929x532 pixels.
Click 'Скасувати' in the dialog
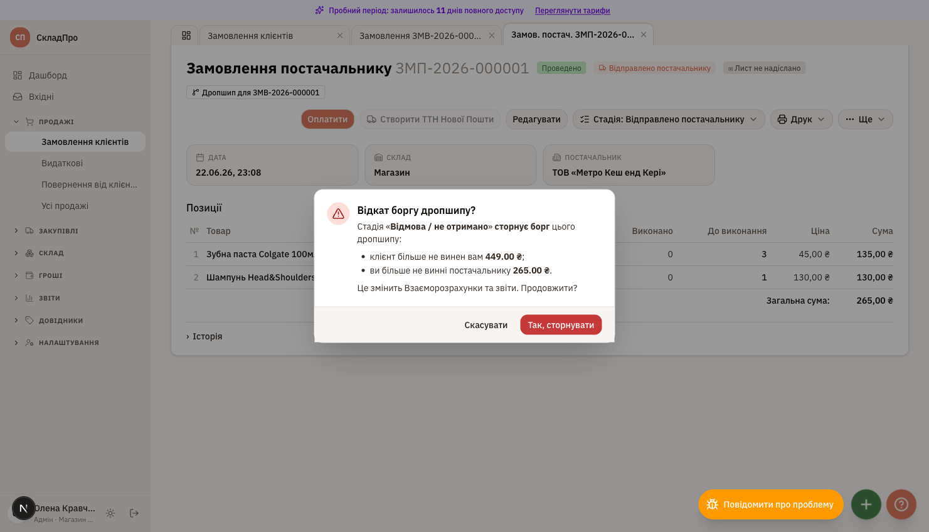[x=486, y=325]
